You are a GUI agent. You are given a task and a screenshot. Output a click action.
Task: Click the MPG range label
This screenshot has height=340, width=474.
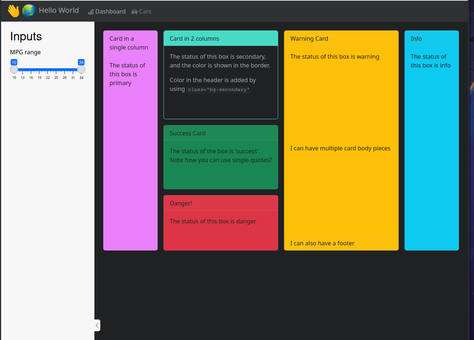(25, 52)
